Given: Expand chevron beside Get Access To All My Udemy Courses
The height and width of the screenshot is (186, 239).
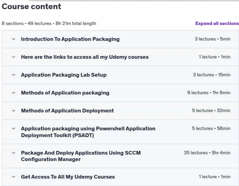Looking at the screenshot, I should [x=14, y=177].
